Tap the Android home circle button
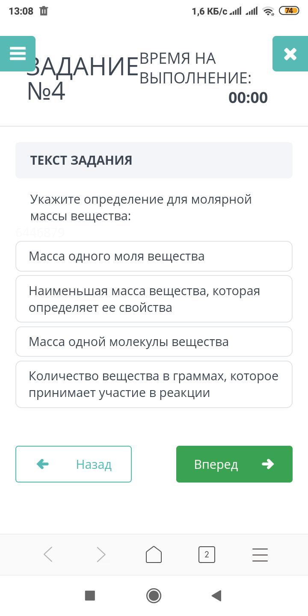 (154, 595)
